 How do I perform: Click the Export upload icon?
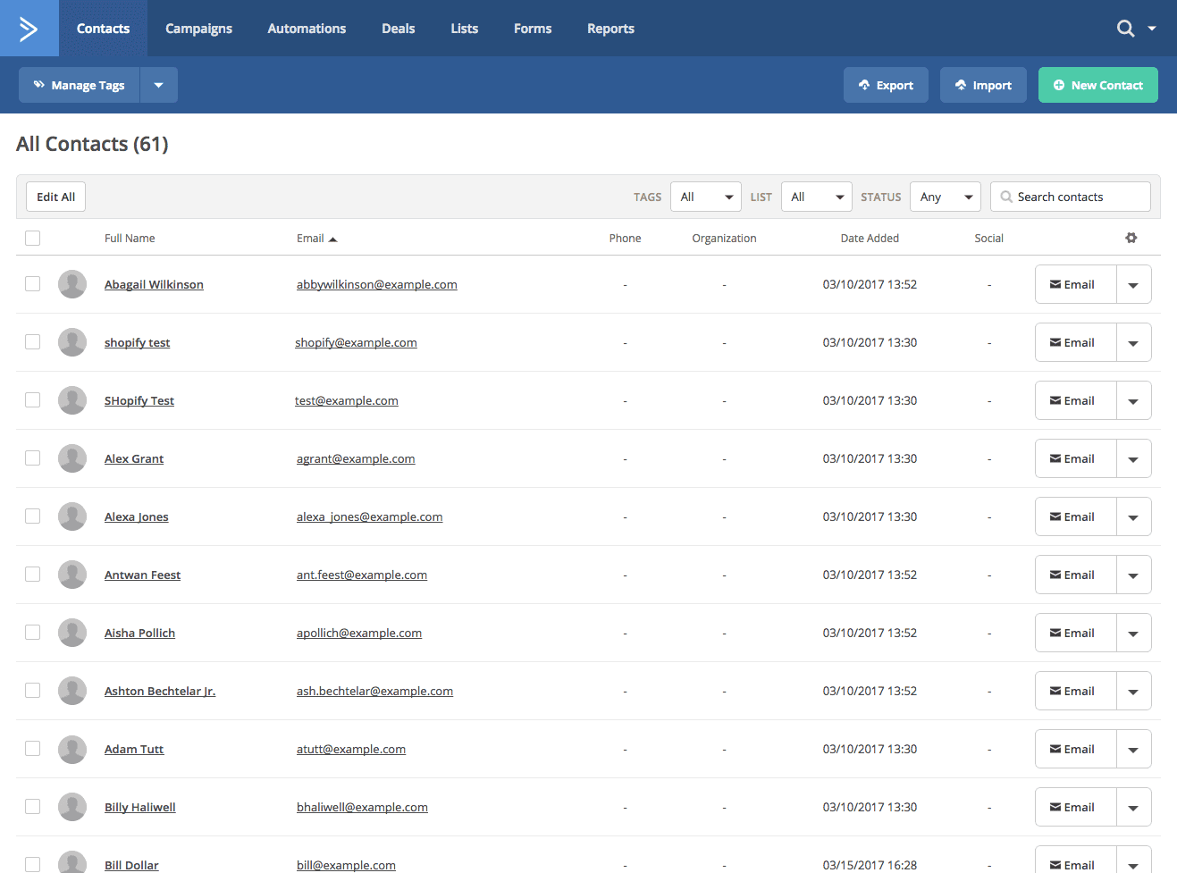[863, 84]
